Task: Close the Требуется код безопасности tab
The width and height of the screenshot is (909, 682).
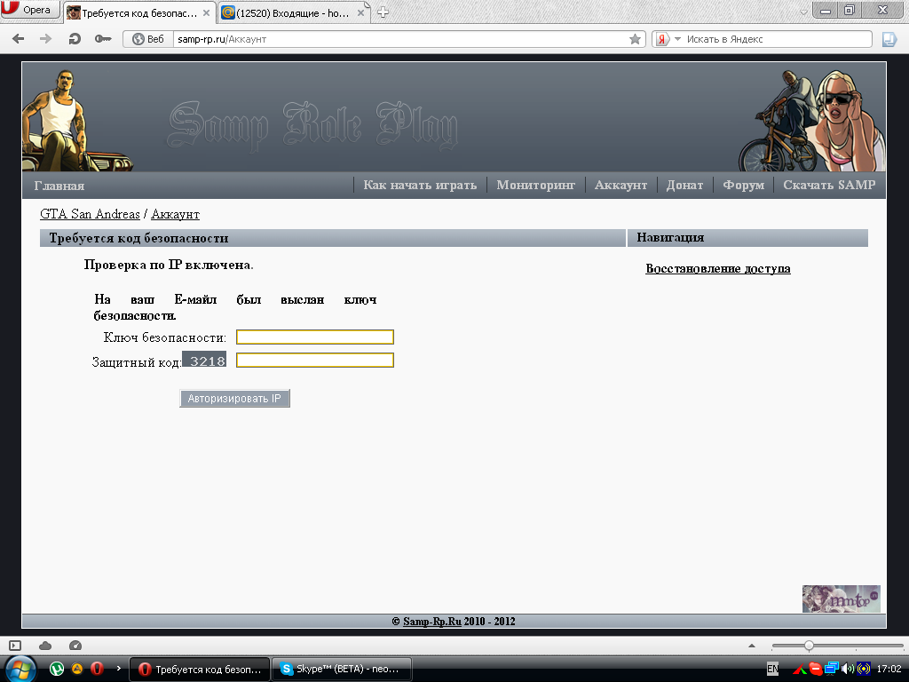Action: 206,12
